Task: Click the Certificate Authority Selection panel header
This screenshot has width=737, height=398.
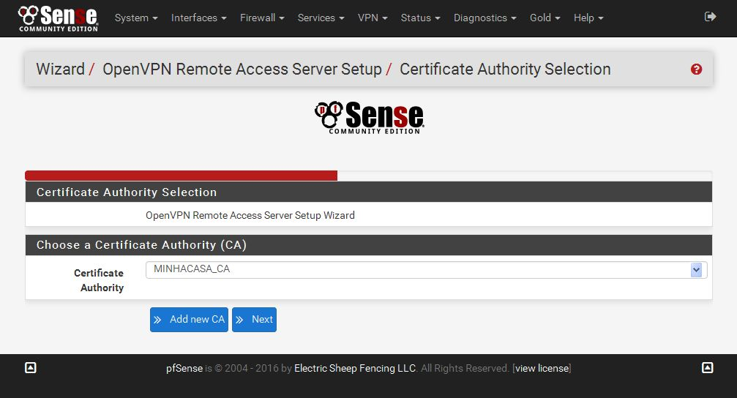Action: 369,192
